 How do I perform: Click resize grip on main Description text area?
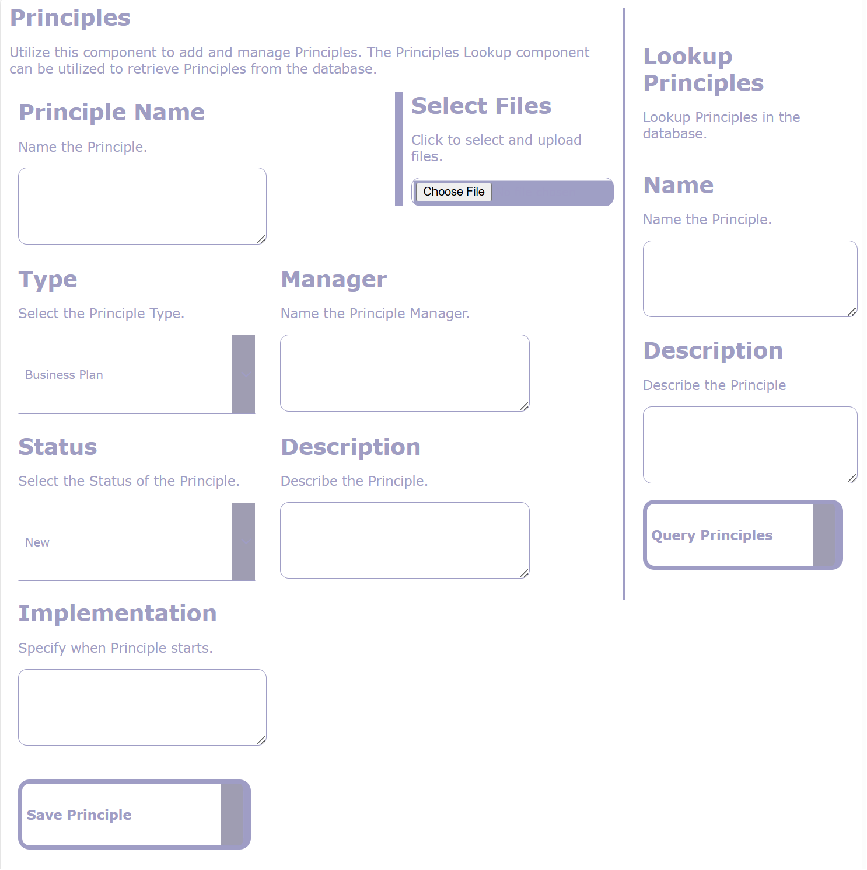[x=525, y=573]
